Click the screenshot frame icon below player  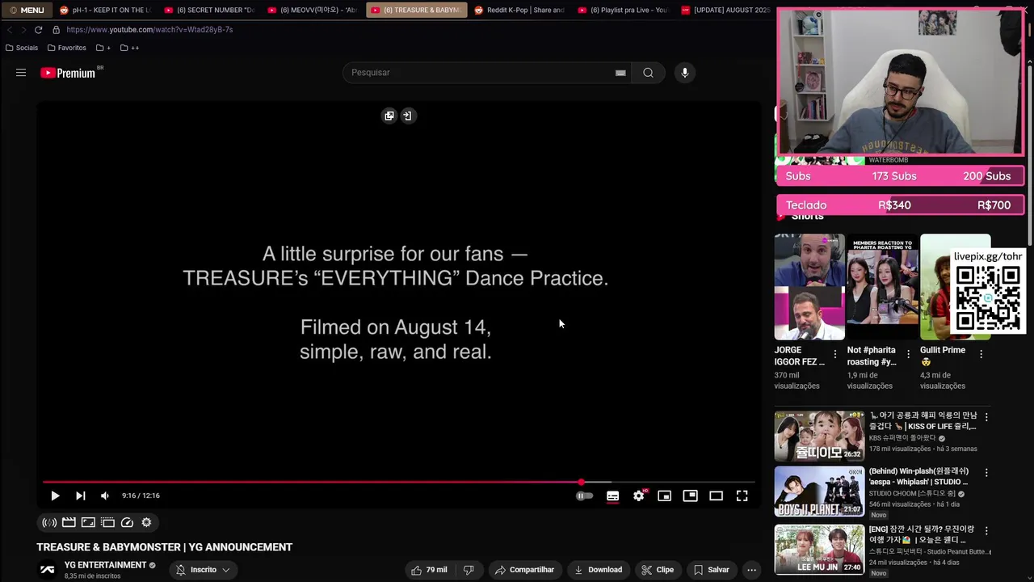click(x=88, y=522)
